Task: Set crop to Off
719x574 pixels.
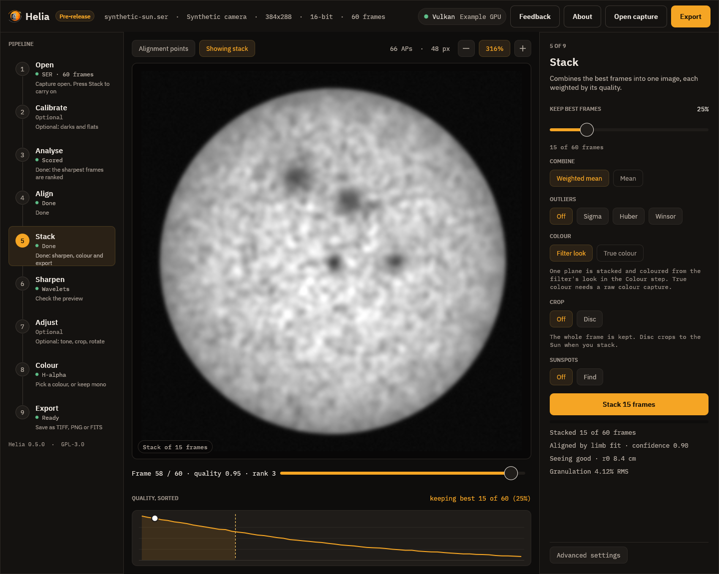Action: coord(561,319)
